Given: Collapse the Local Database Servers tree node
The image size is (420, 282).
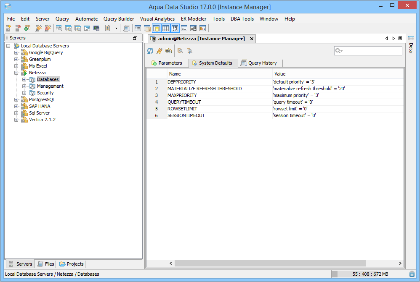Looking at the screenshot, I should [x=8, y=46].
